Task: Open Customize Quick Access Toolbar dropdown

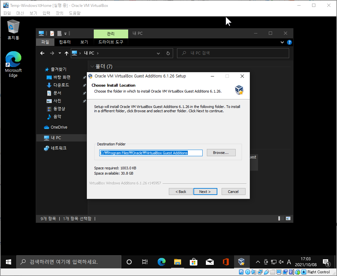Action: coord(65,33)
